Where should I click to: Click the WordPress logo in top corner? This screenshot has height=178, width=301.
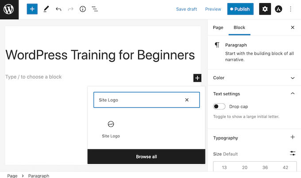(9, 9)
